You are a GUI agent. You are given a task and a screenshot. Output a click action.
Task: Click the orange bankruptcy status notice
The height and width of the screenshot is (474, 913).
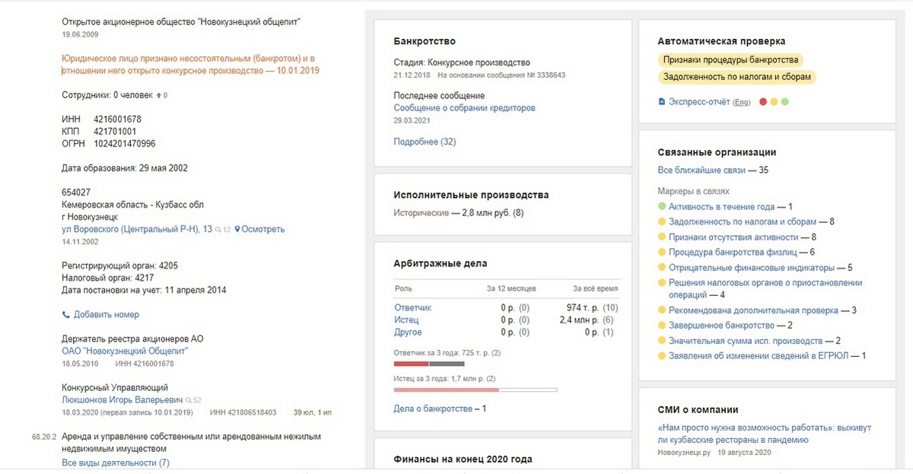[190, 65]
